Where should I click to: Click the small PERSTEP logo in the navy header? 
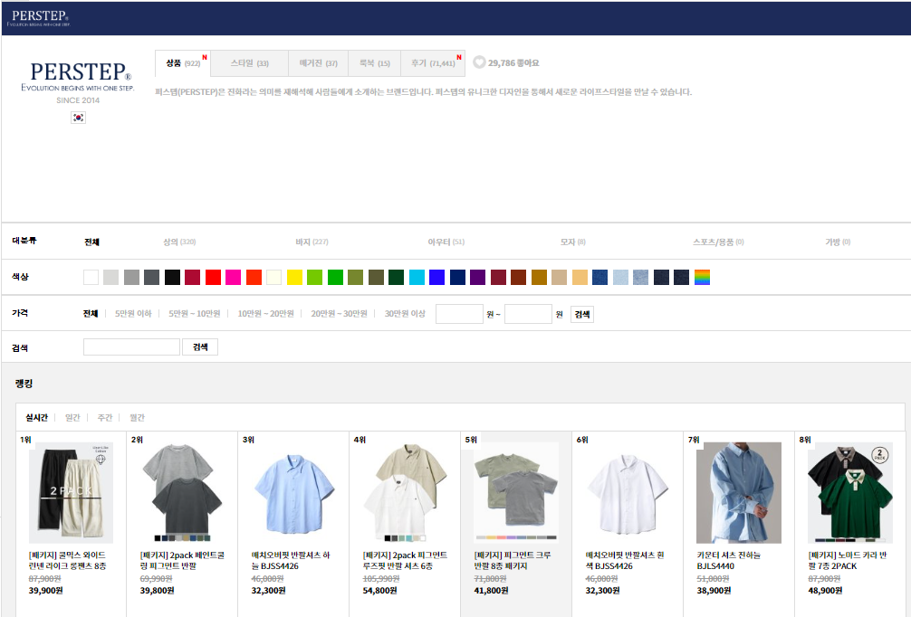(39, 18)
